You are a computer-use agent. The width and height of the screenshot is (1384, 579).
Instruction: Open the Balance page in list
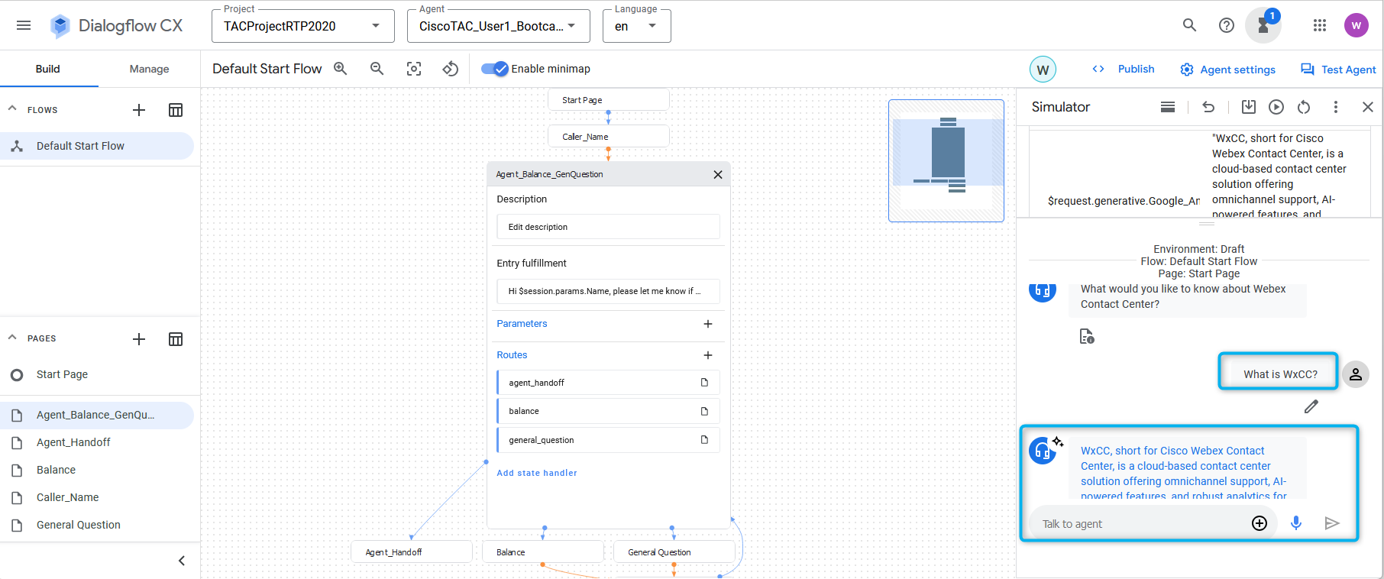[x=97, y=470]
